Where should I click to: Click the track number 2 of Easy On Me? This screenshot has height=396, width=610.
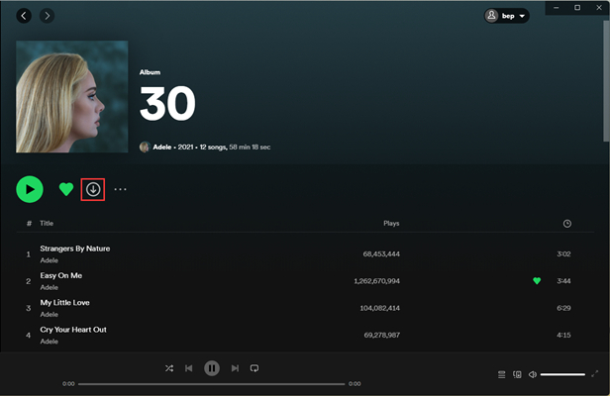coord(28,281)
